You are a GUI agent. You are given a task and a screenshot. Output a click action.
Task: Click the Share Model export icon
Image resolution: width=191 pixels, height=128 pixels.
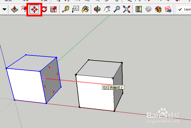pyautogui.click(x=168, y=9)
